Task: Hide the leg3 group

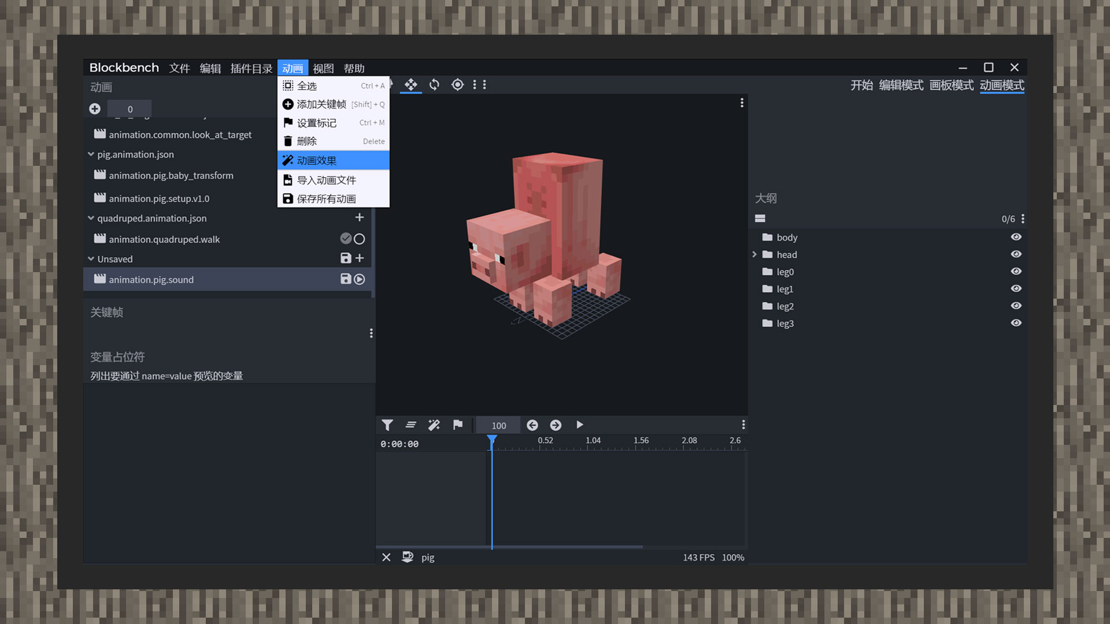Action: point(1016,323)
